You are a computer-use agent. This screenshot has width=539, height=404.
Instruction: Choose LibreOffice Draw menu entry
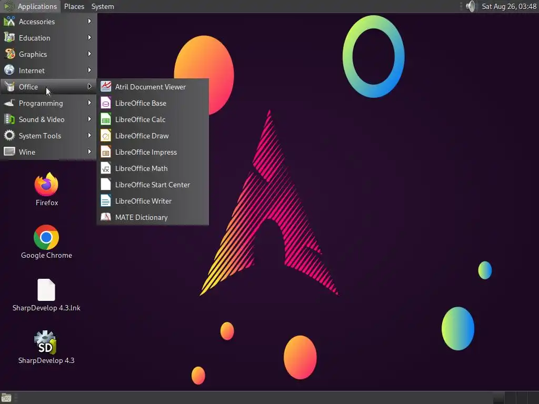[x=153, y=136]
